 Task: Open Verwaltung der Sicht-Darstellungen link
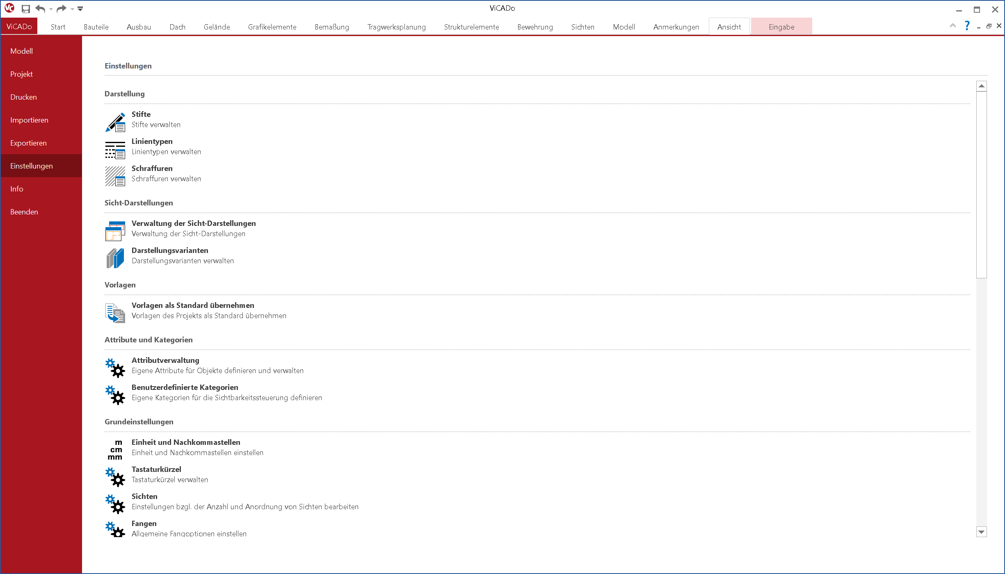tap(194, 223)
